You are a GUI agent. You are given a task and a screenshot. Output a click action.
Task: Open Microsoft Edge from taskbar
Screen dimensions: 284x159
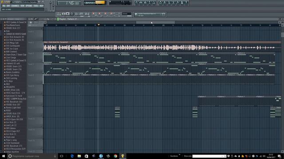[x=72, y=156]
